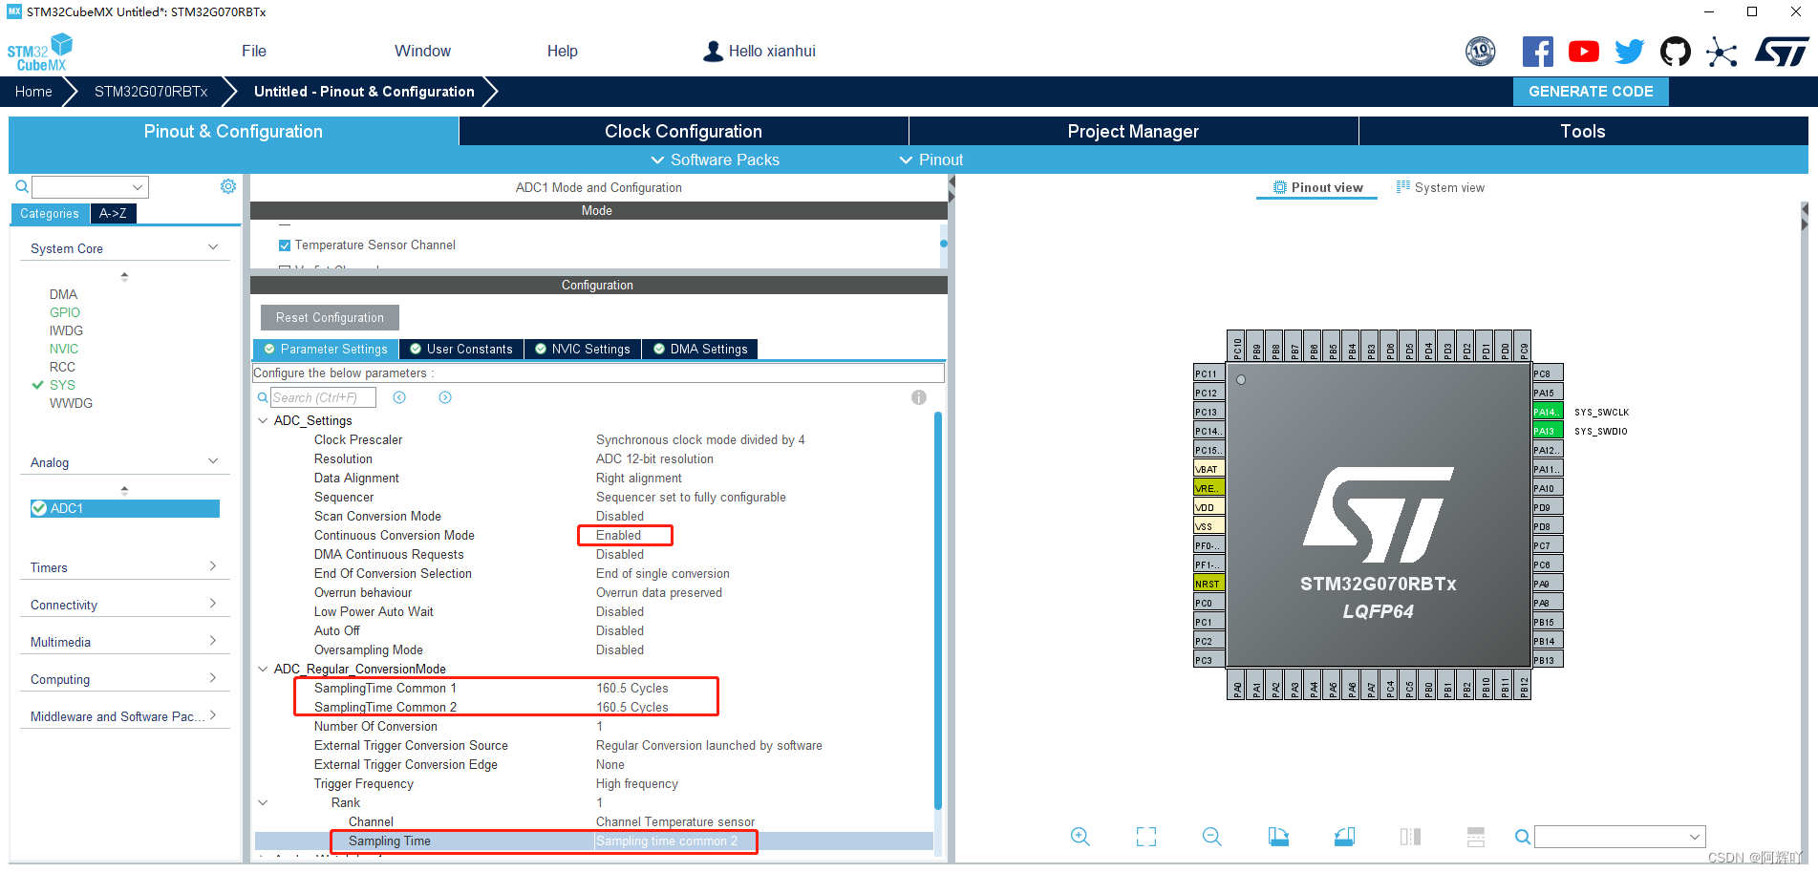1818x873 pixels.
Task: Zoom out of the pinout view
Action: (x=1212, y=837)
